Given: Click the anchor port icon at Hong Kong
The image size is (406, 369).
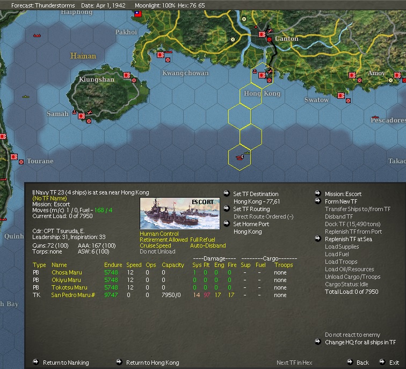Looking at the screenshot, I should click(x=255, y=71).
